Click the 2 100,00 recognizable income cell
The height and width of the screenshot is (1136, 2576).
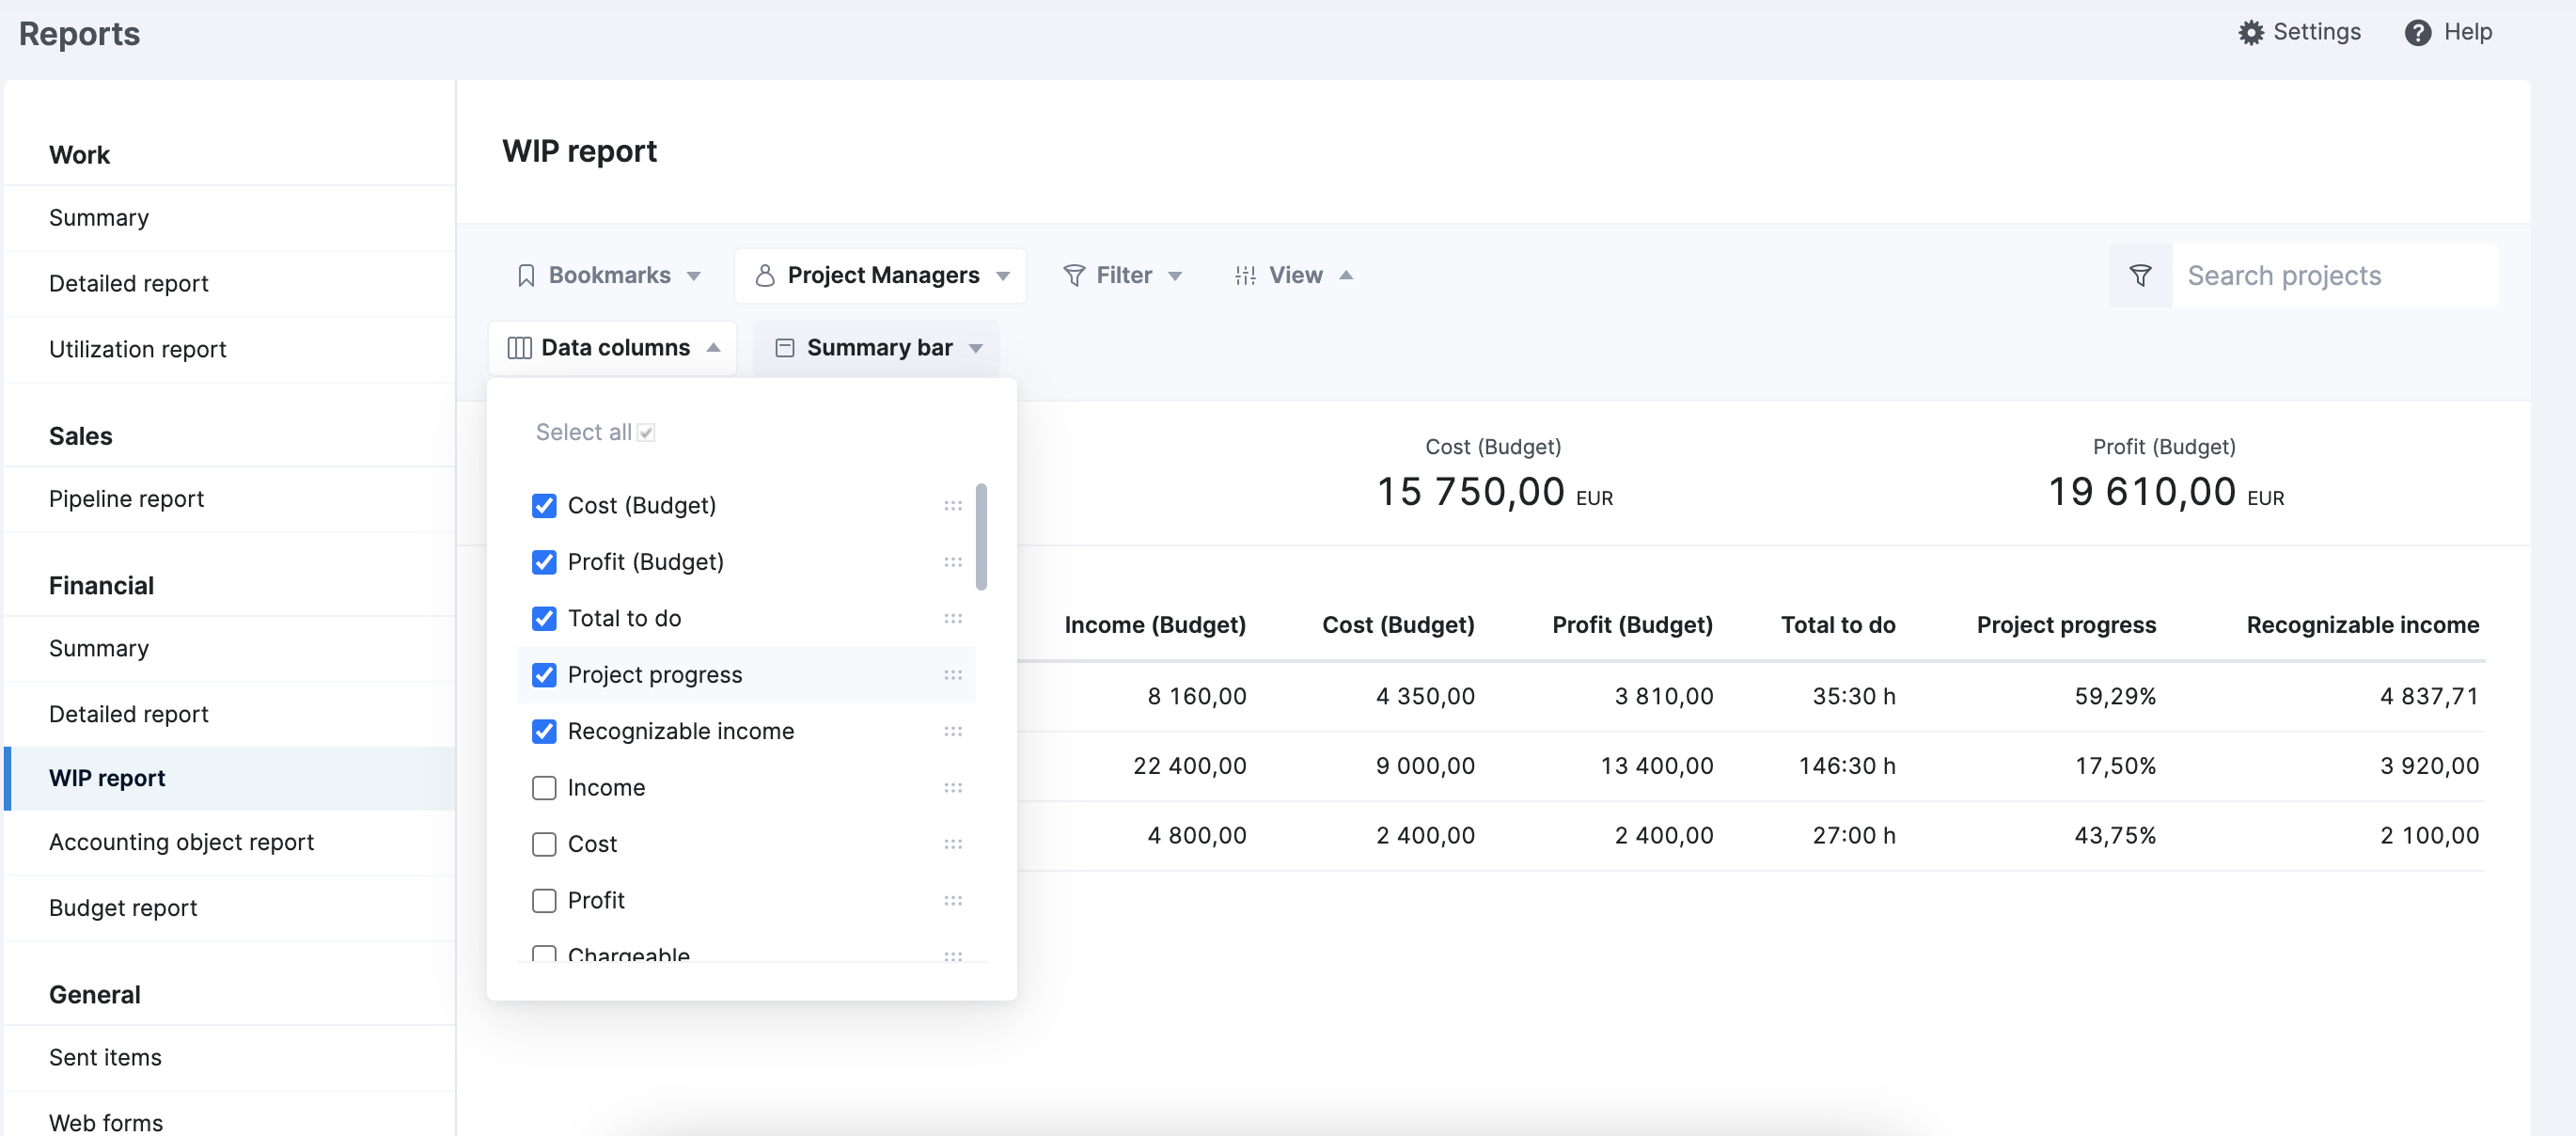pyautogui.click(x=2429, y=836)
